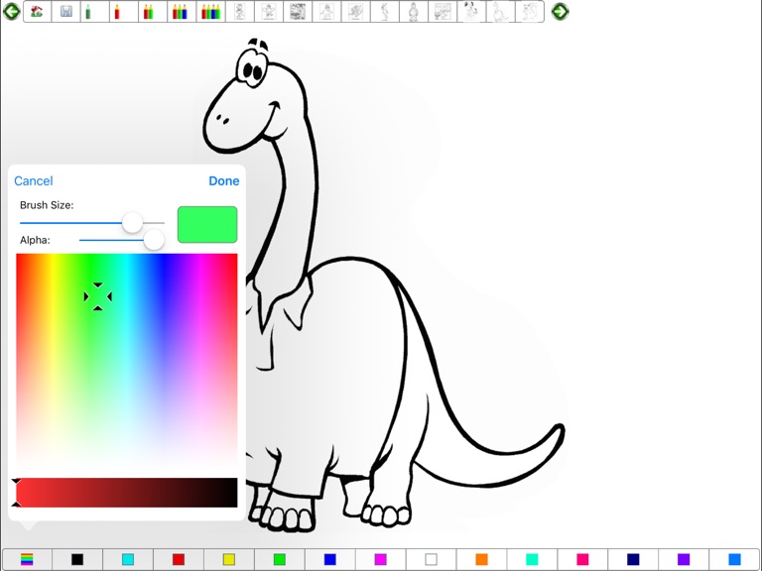Screen dimensions: 762x571
Task: Select the single green pencil tool
Action: [x=88, y=11]
